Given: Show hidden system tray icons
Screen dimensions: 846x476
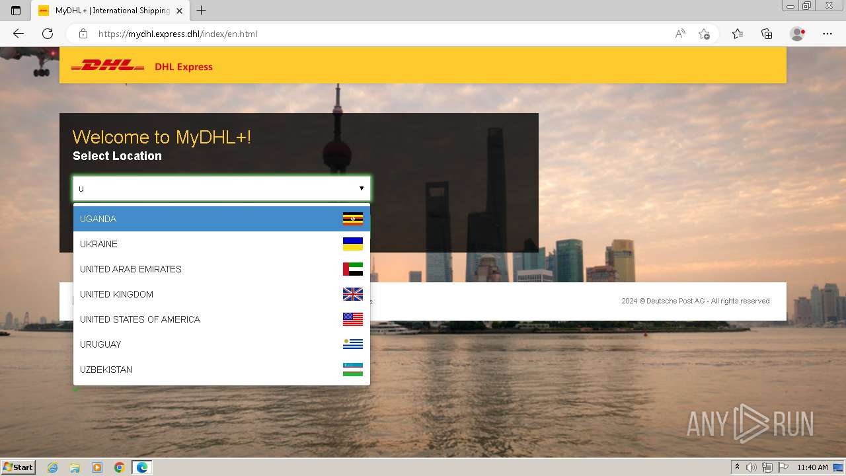Looking at the screenshot, I should tap(737, 467).
